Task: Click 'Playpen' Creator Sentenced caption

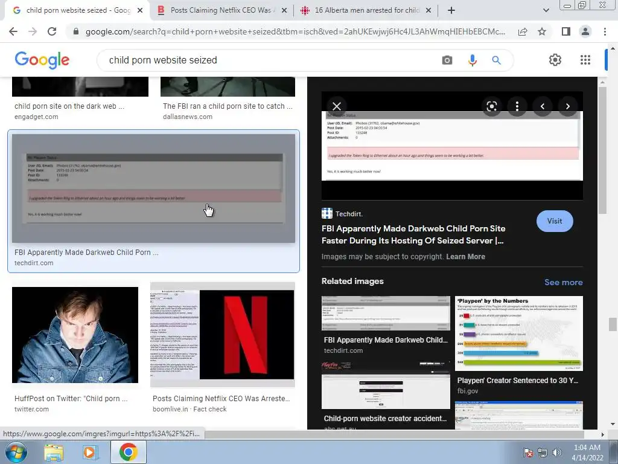Action: [517, 381]
